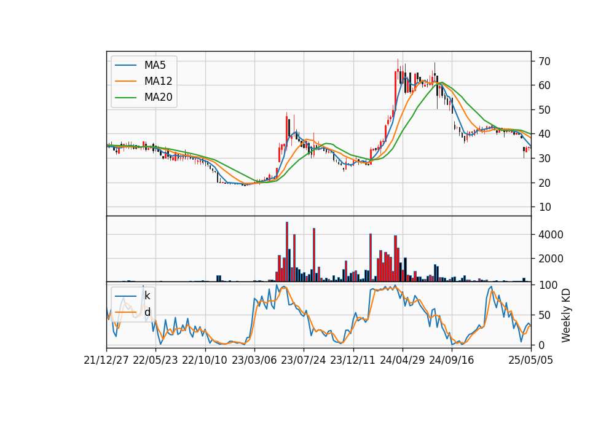Click the 21/12/27 date tick label
Screen dimensions: 590x424
coord(106,360)
